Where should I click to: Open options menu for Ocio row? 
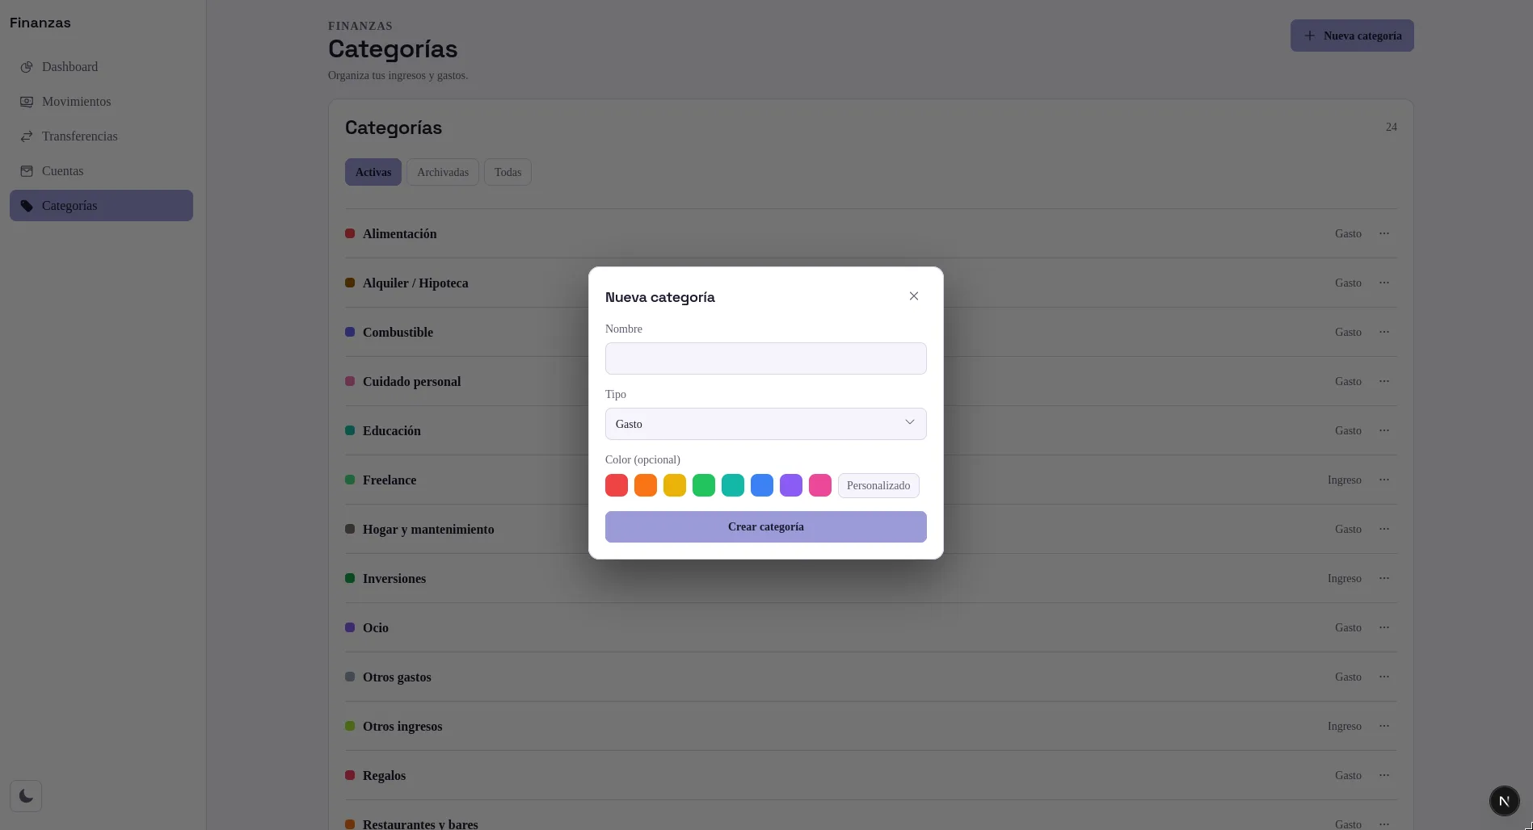pyautogui.click(x=1384, y=627)
